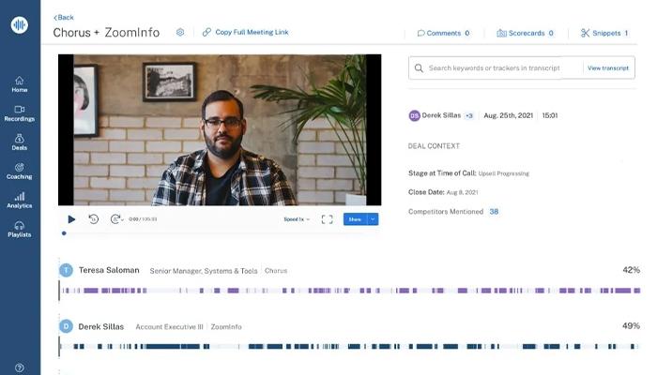Click Competitors Mentioned count 38
Viewport: 657px width, 375px height.
pos(494,212)
